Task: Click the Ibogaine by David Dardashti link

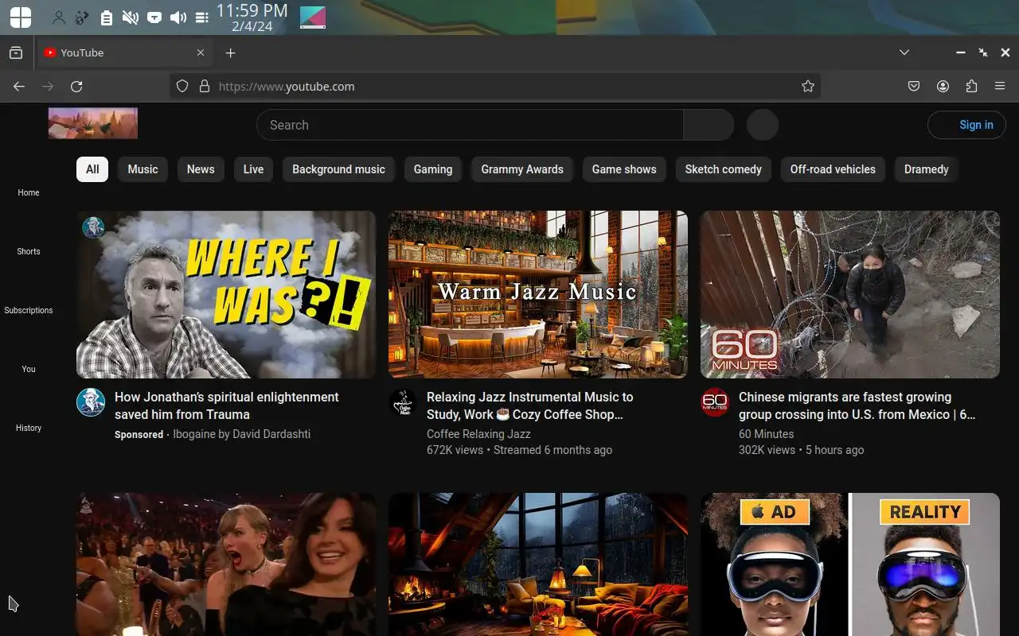Action: point(242,434)
